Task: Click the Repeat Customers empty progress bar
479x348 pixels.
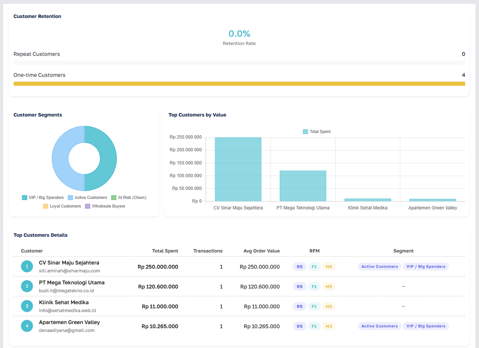Action: tap(239, 63)
